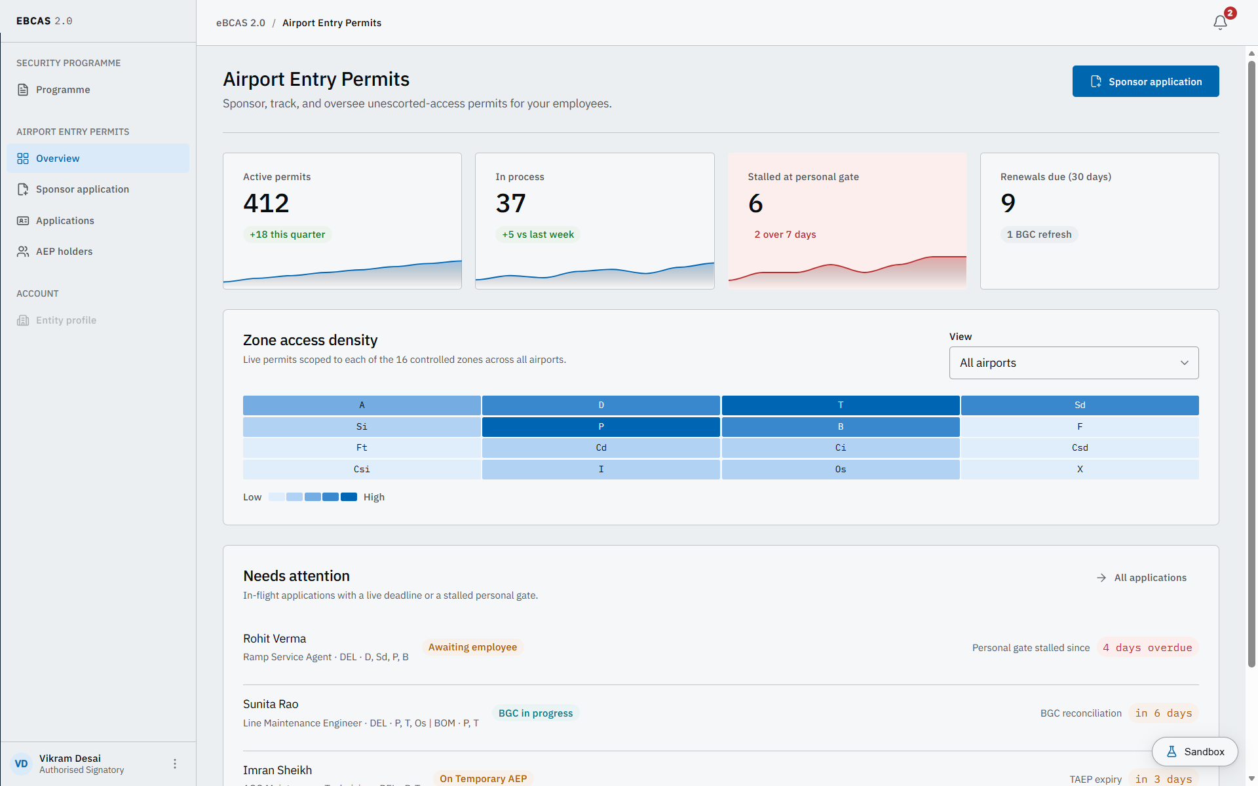Viewport: 1258px width, 786px height.
Task: Open the notifications bell
Action: click(1219, 22)
